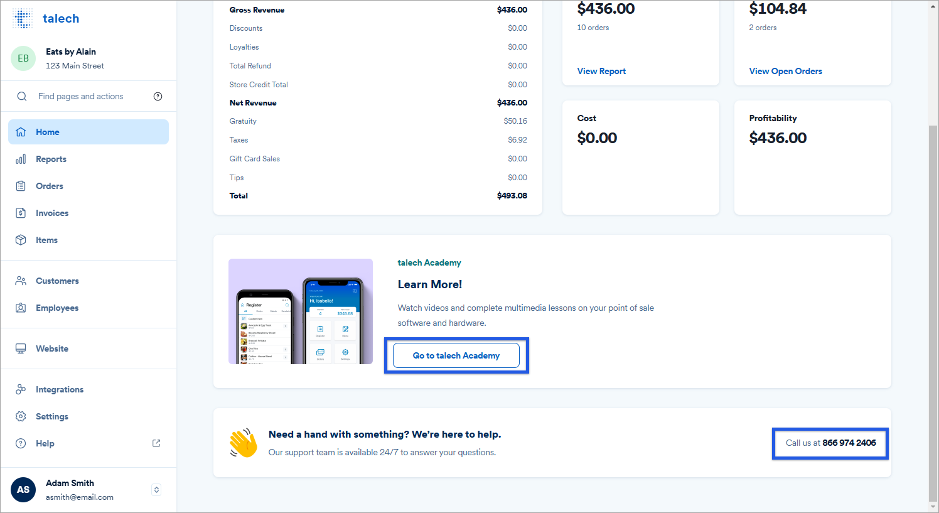Screen dimensions: 939x513
Task: Click the Reports bar chart icon
Action: click(x=21, y=159)
